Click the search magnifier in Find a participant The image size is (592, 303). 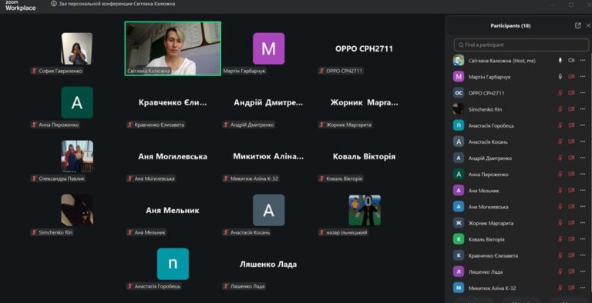[x=461, y=45]
